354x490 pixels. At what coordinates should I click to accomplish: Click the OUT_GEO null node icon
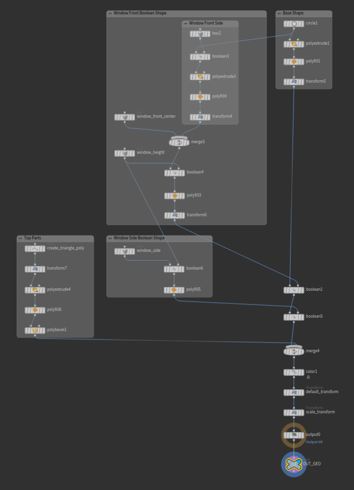[x=294, y=464]
